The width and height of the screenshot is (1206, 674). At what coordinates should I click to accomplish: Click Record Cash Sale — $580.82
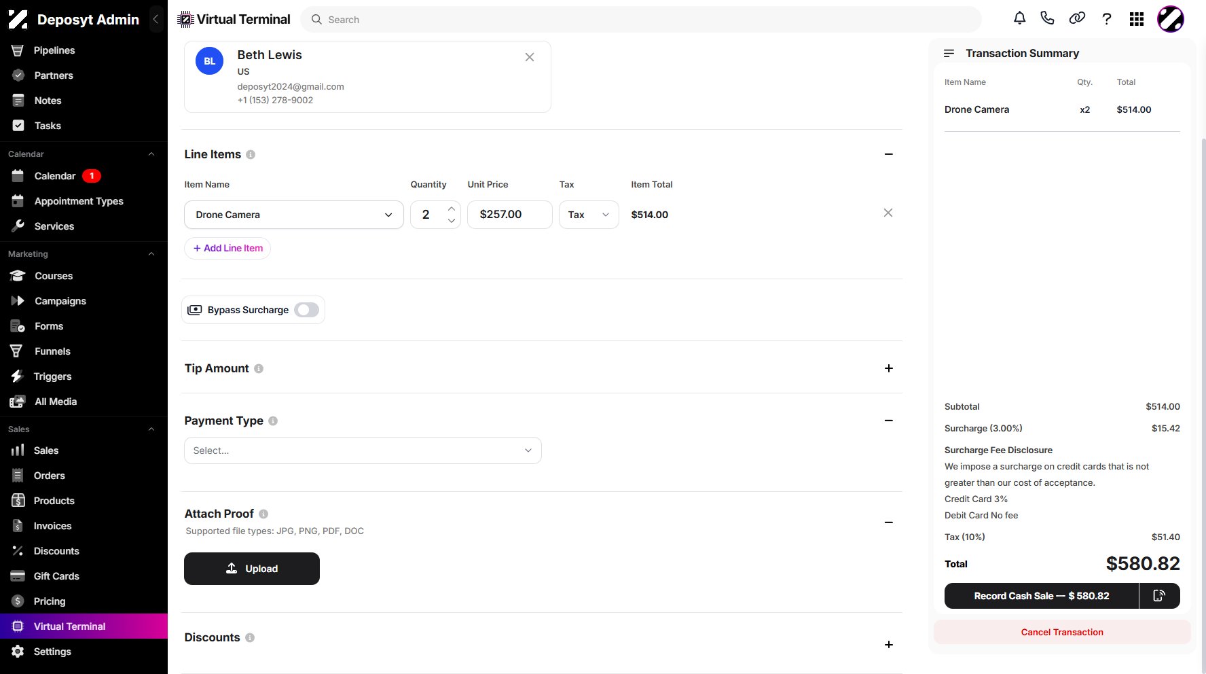click(x=1042, y=596)
